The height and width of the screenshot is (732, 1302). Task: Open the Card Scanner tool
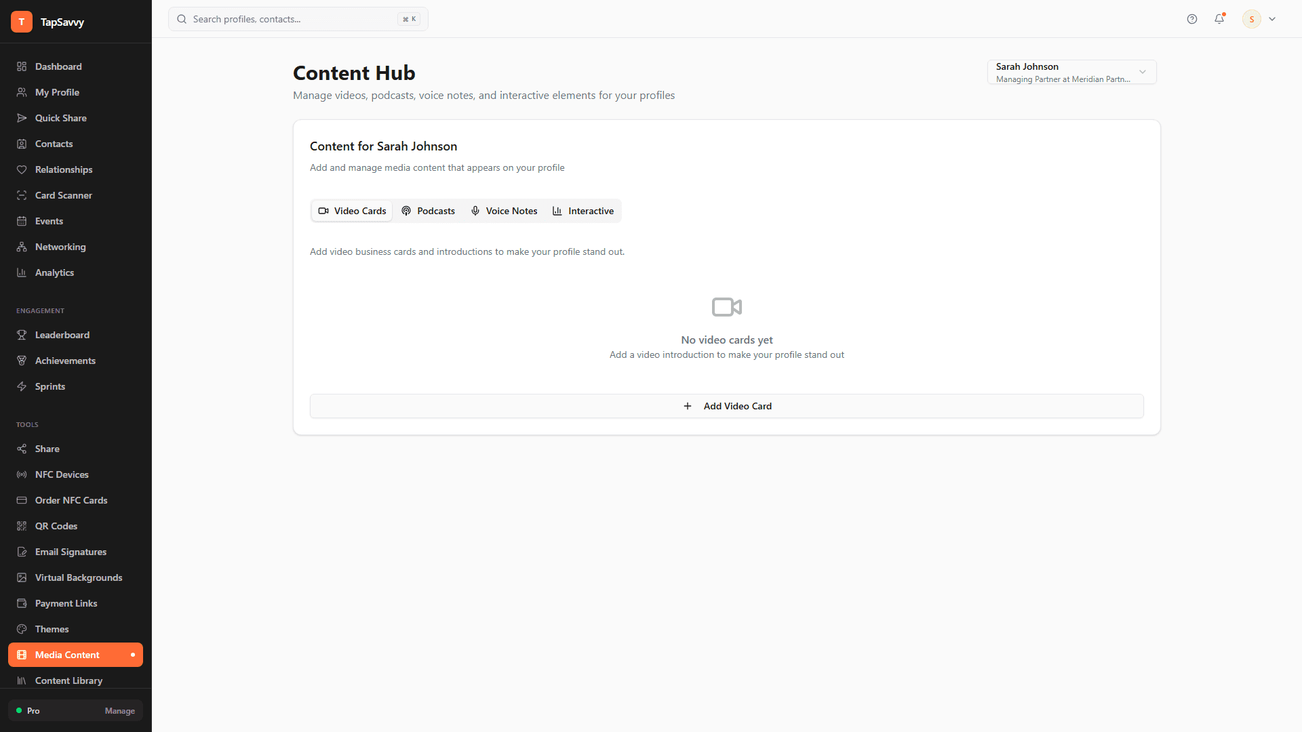coord(64,195)
